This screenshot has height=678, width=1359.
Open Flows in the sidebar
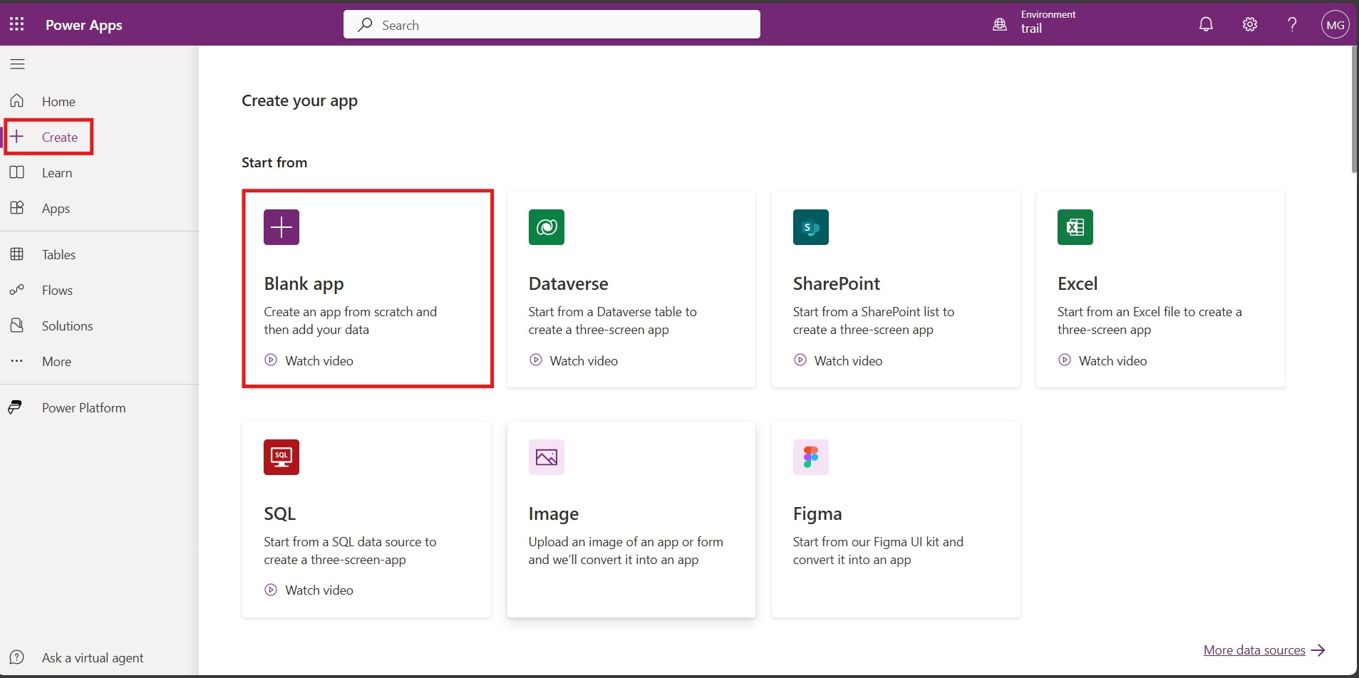(57, 290)
